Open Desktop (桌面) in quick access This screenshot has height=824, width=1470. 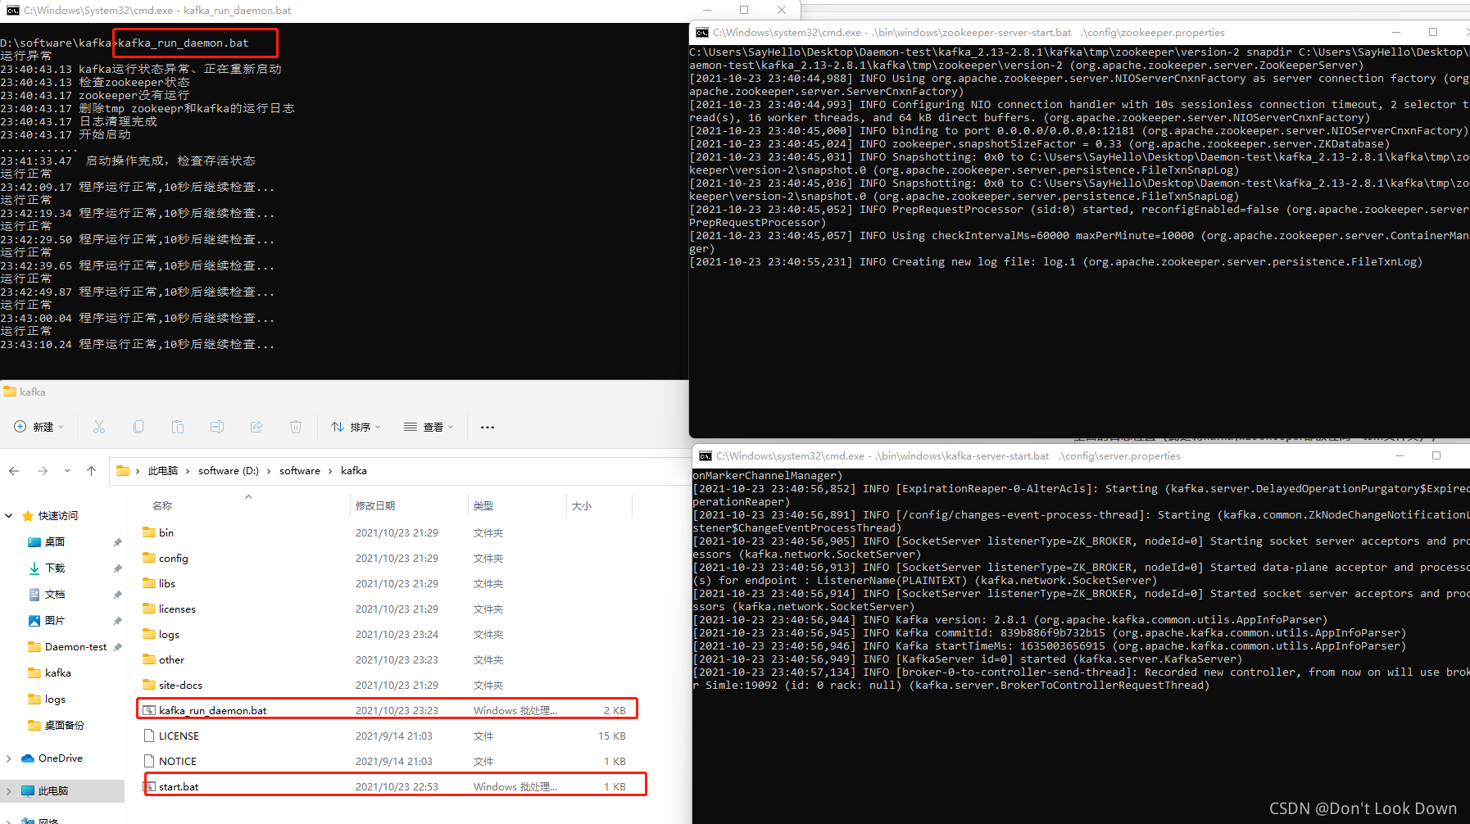54,541
